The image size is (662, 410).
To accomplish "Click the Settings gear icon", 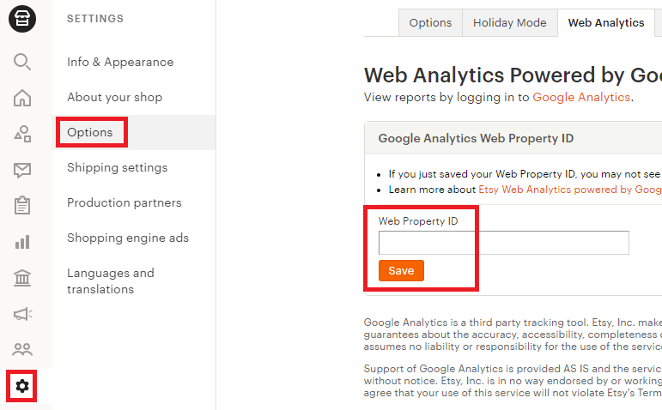I will point(22,386).
